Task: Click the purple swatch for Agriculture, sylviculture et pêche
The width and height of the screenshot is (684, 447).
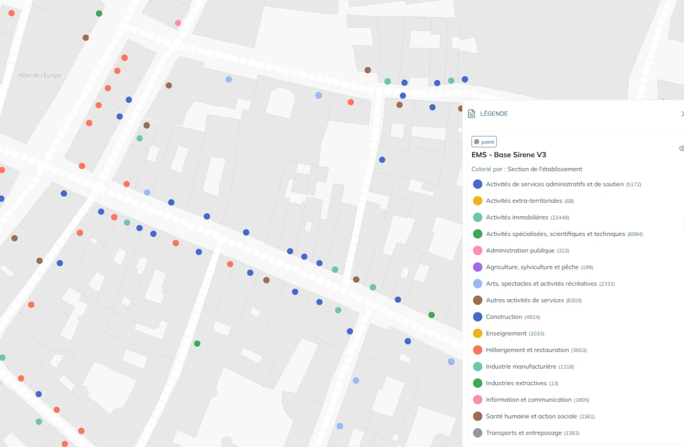Action: click(x=477, y=267)
